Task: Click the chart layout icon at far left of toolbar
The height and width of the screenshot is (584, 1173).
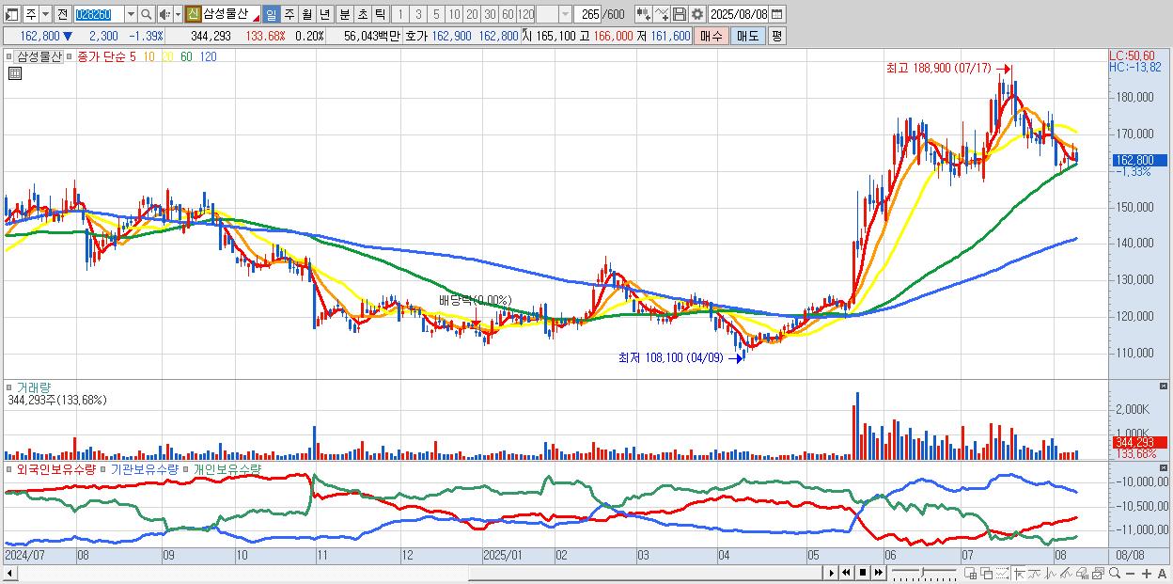Action: click(x=12, y=14)
